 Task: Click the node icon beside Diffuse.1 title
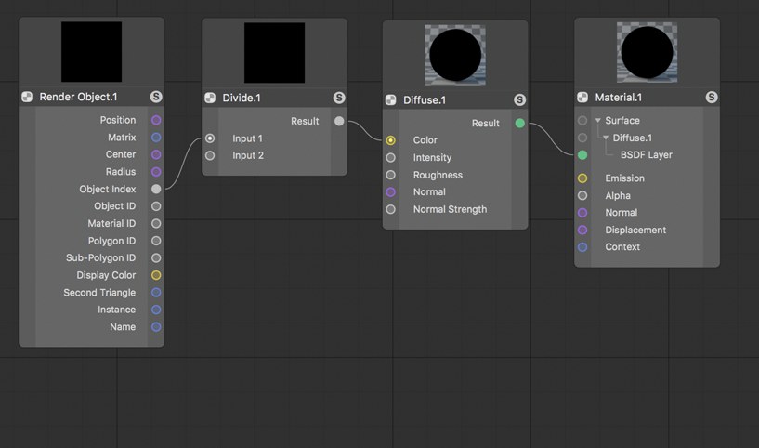390,100
